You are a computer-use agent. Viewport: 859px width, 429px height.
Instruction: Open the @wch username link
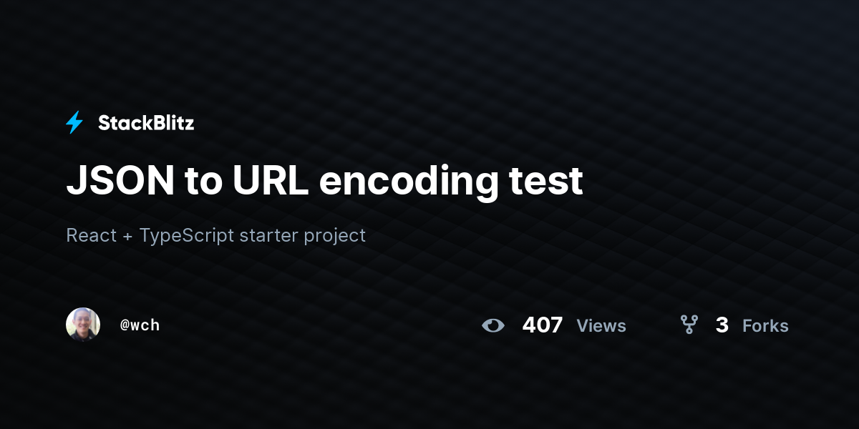(140, 325)
